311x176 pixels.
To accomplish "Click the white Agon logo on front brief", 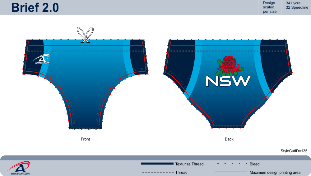I will coord(41,59).
